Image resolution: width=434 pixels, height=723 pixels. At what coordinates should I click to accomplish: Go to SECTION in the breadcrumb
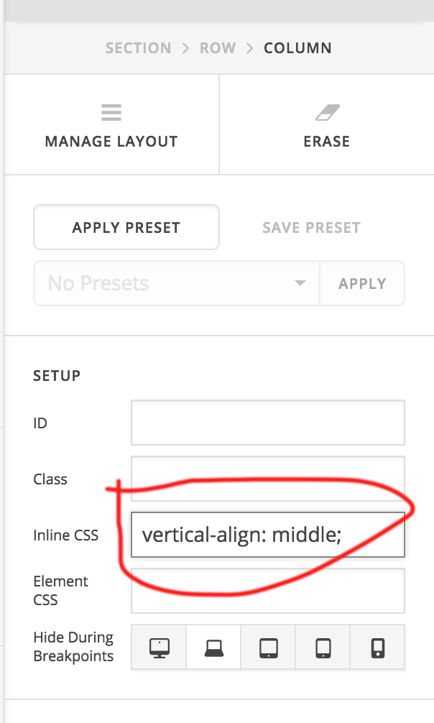click(x=139, y=48)
